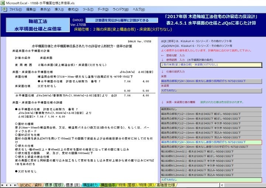The height and width of the screenshot is (188, 266).
Task: Open the ヘルプ(H) menu
Action: point(139,10)
